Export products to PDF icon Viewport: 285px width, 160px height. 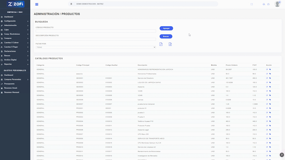tap(161, 44)
